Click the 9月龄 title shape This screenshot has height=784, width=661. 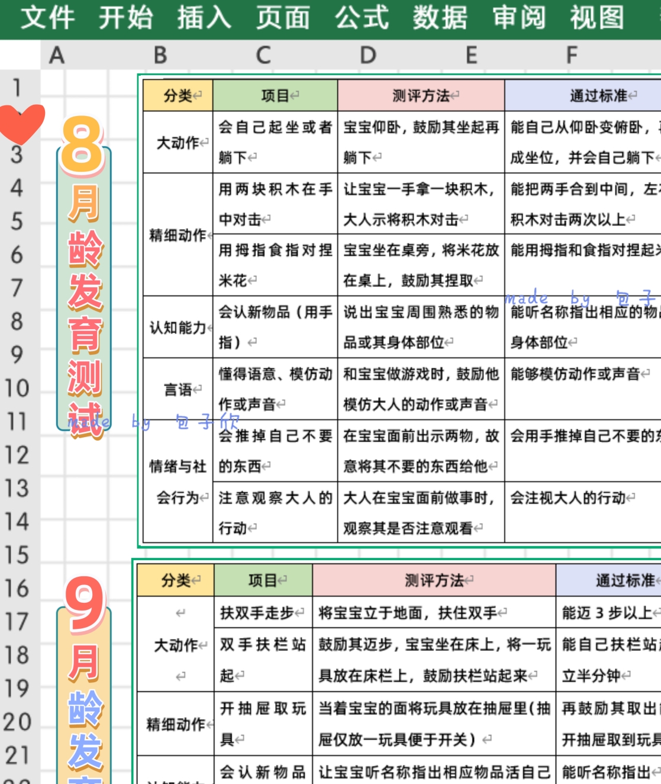83,681
